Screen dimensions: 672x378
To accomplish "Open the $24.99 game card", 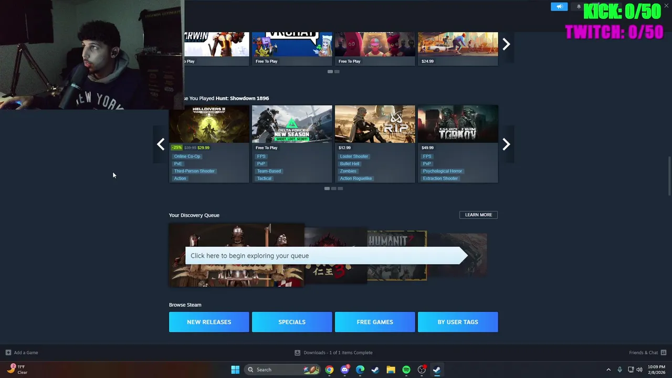I will 458,48.
